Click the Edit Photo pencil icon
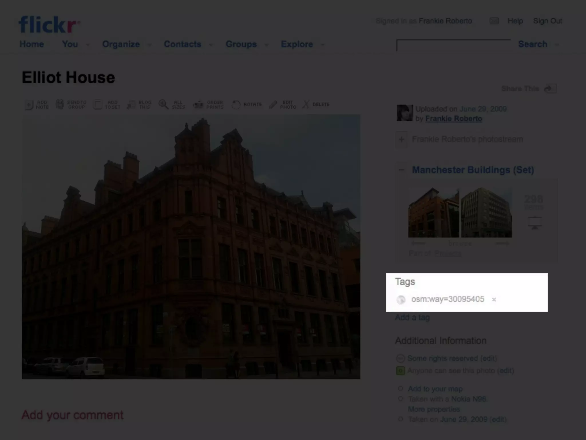 (273, 105)
